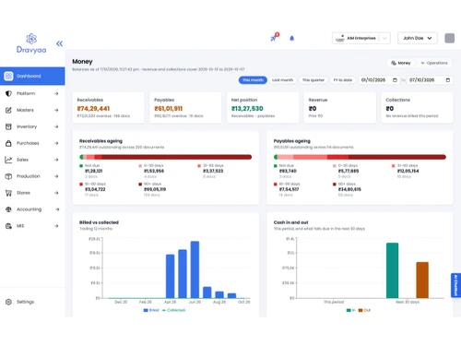Toggle the Out legend item
This screenshot has height=346, width=461.
[x=364, y=310]
